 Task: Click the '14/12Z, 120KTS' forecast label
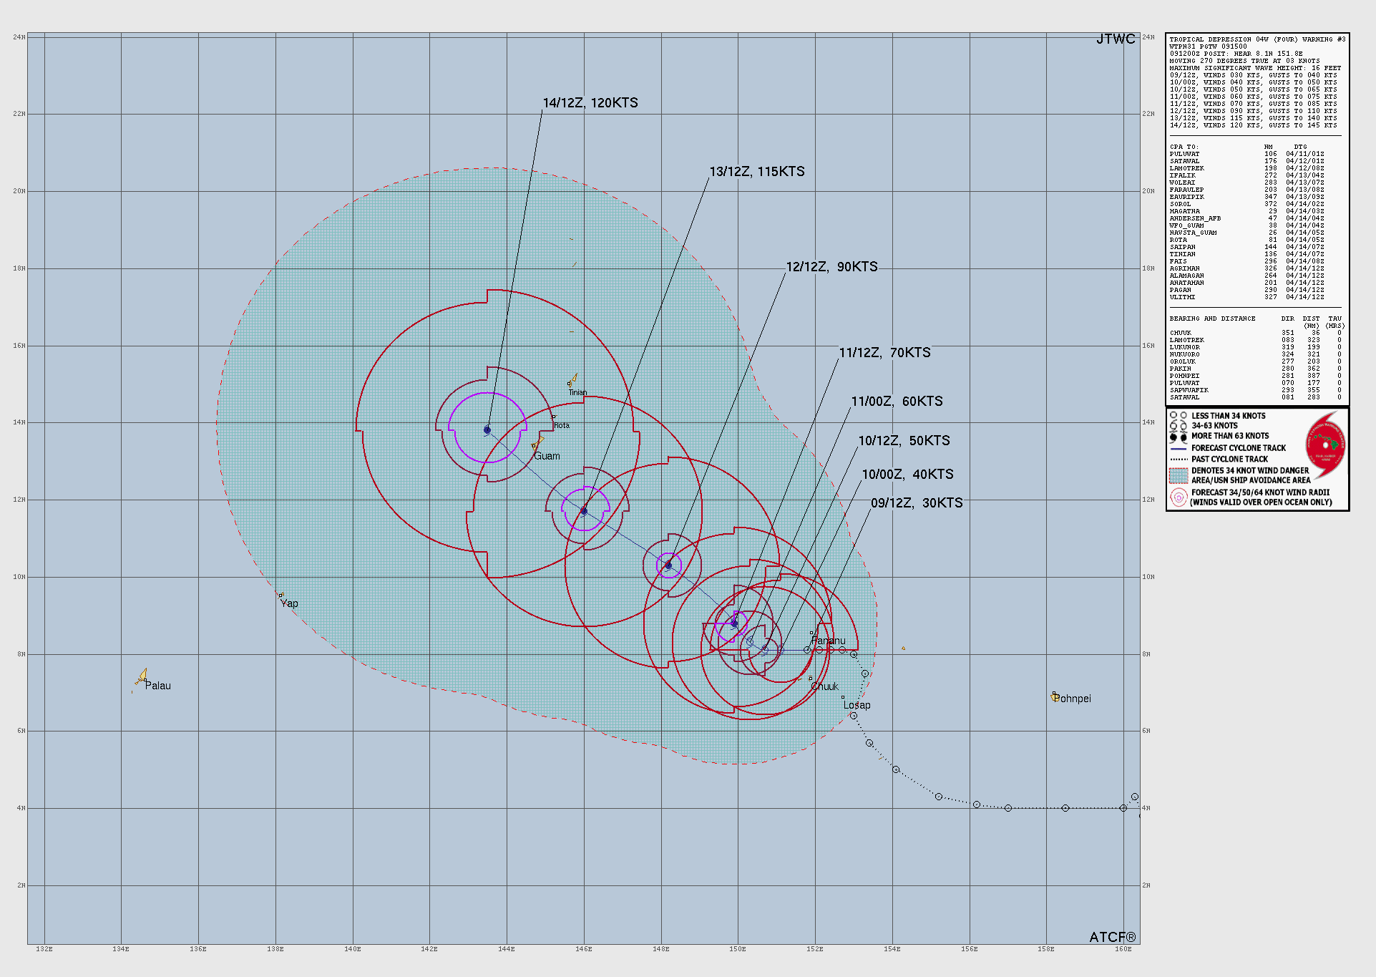[590, 103]
